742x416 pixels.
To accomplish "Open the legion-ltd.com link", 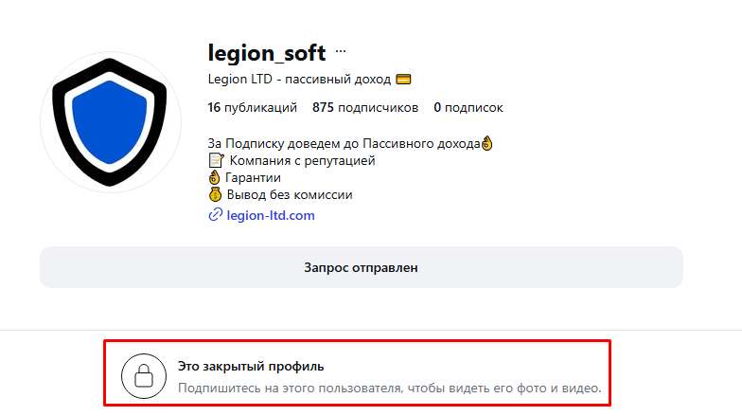I will point(271,215).
